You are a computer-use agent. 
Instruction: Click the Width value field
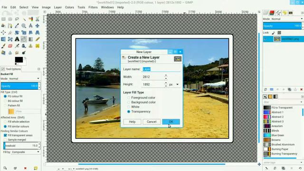[x=153, y=77]
